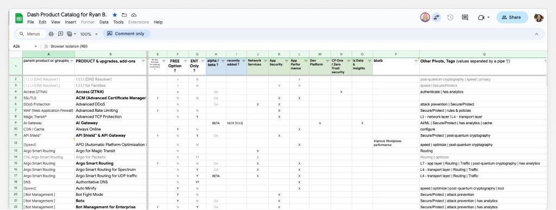Open your Google account avatar
Screen dimensions: 556x210
coord(539,18)
